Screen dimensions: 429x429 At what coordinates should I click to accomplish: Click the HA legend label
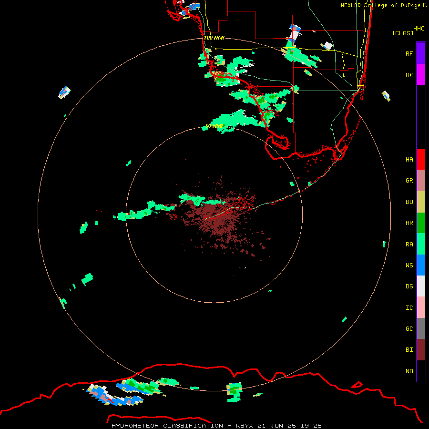pos(409,160)
